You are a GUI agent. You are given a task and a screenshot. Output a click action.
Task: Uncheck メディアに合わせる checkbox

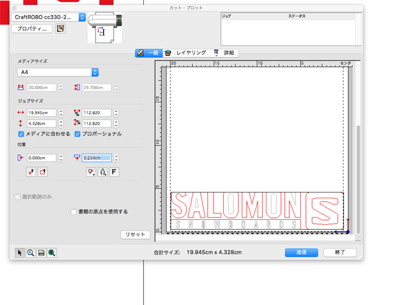pos(21,134)
